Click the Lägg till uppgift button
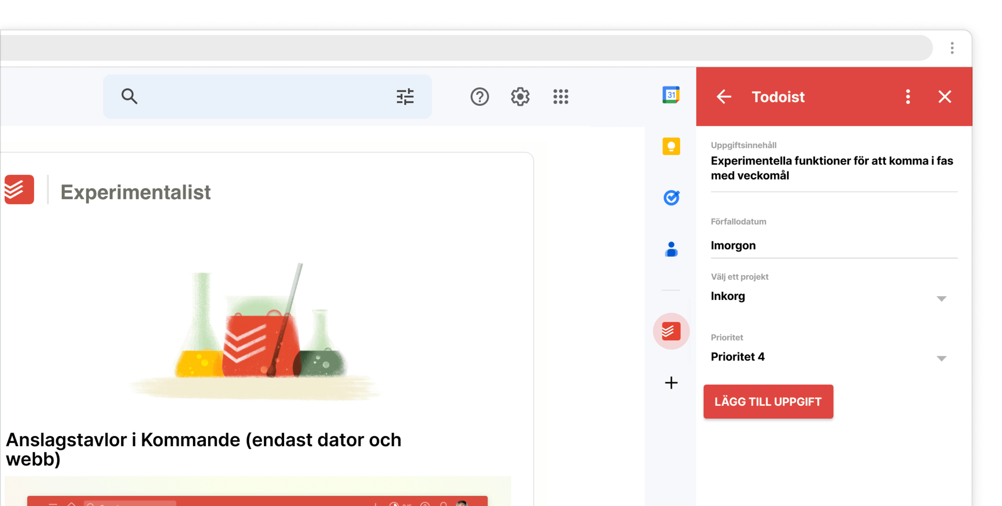The height and width of the screenshot is (506, 1002). pos(768,401)
